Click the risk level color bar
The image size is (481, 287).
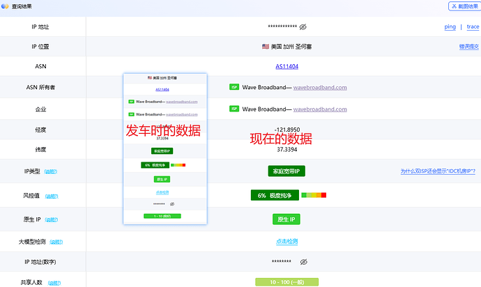coord(314,195)
